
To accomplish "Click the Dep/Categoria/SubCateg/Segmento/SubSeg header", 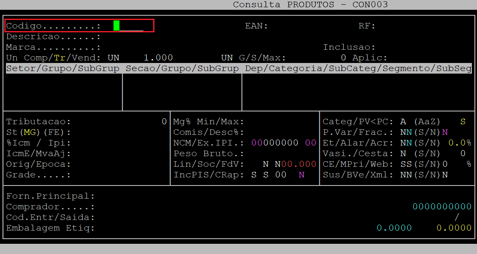I will [x=358, y=68].
